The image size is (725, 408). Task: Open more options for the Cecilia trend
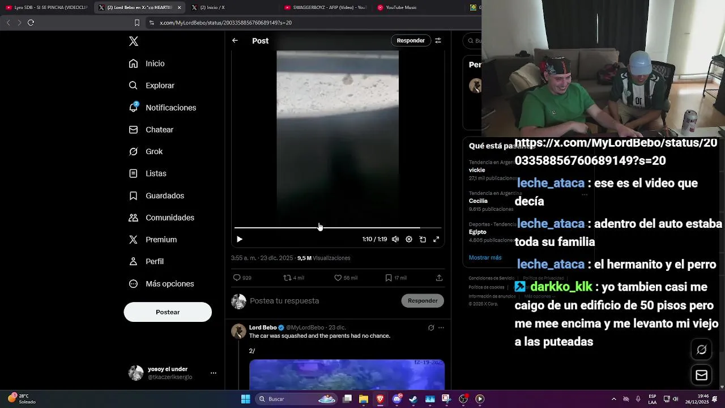point(585,194)
